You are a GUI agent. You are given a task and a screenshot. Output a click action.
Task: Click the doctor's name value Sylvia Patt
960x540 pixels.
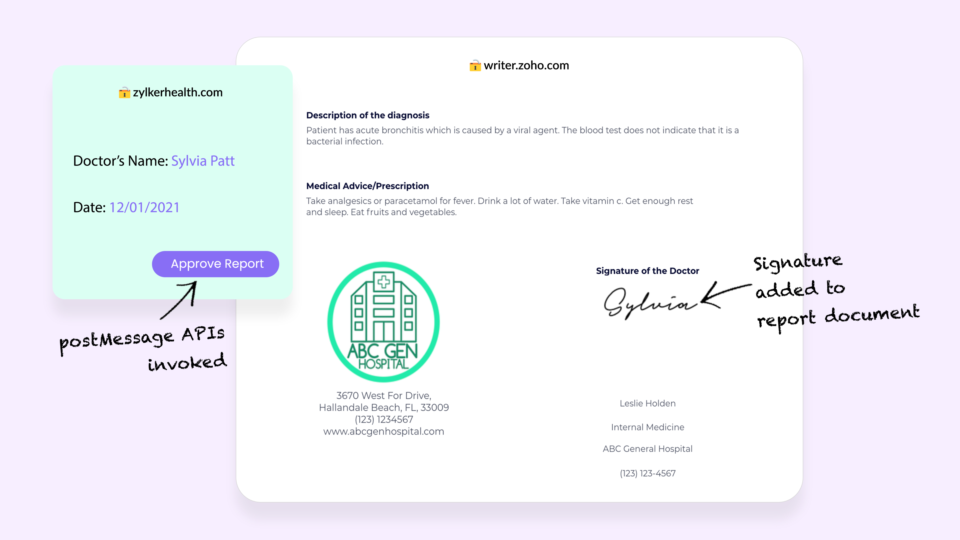[203, 161]
